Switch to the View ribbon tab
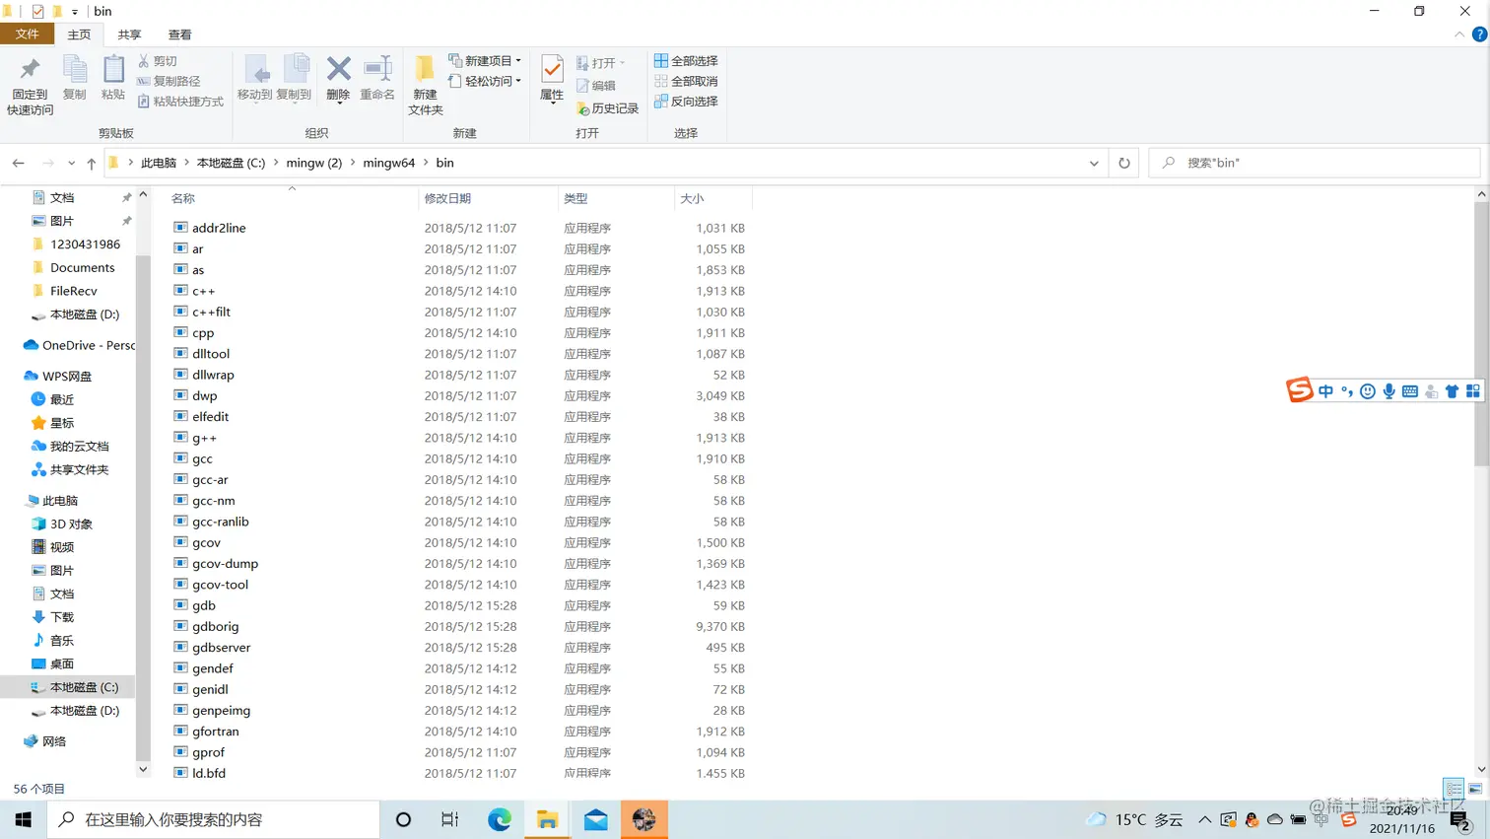Image resolution: width=1490 pixels, height=839 pixels. coord(179,35)
